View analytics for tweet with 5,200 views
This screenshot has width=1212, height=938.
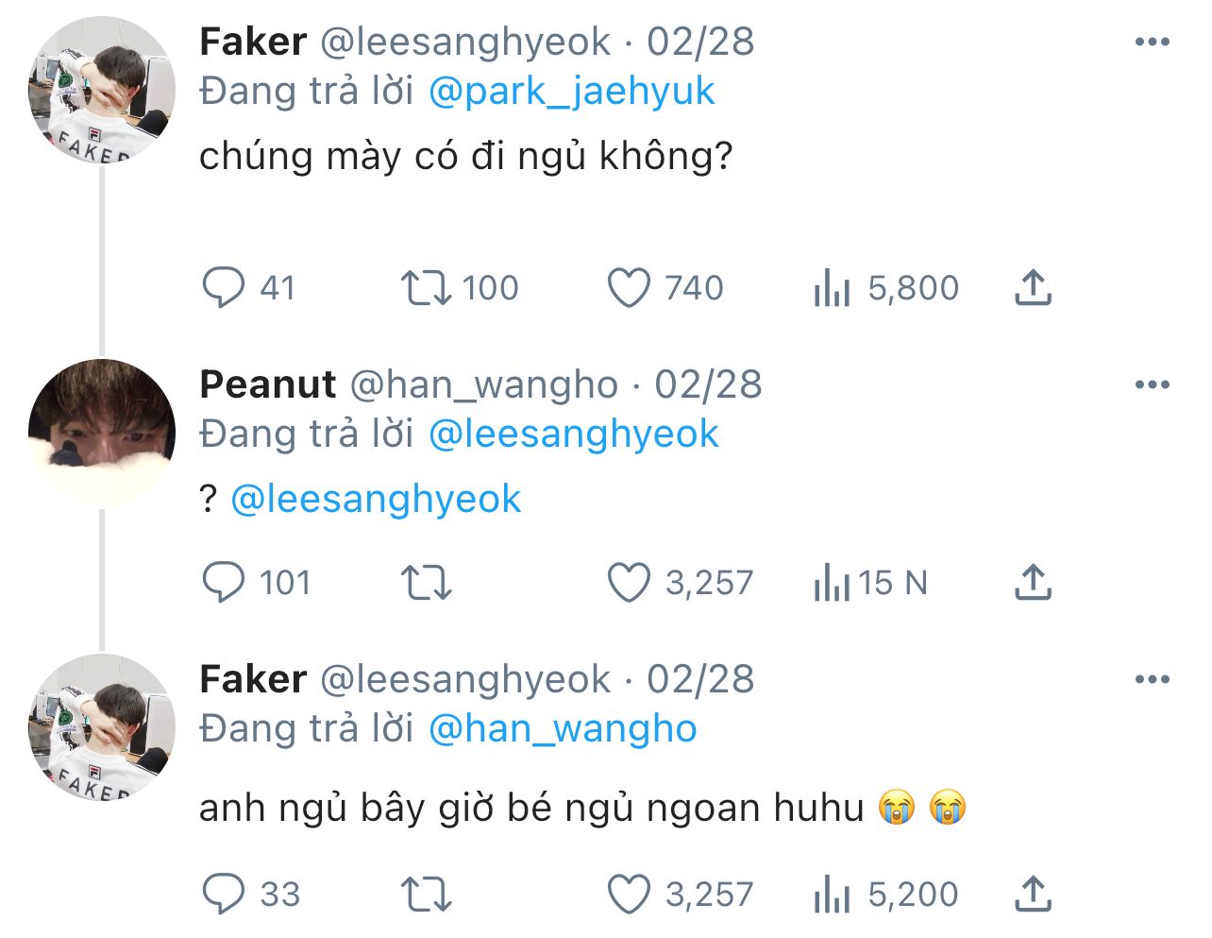pos(832,894)
